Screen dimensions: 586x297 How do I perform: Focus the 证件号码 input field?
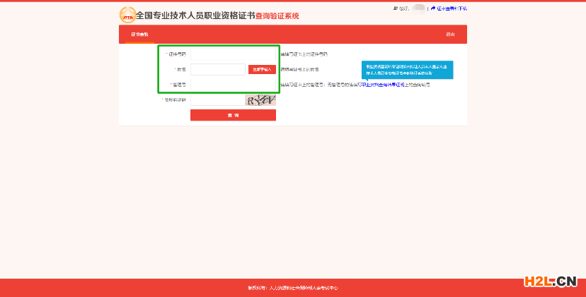[x=234, y=54]
